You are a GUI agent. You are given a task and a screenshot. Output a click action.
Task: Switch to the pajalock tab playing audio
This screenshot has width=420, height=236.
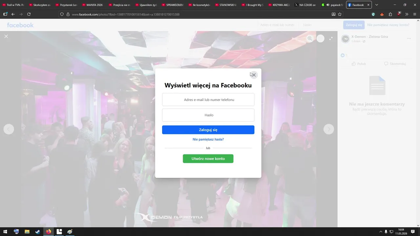pyautogui.click(x=332, y=5)
